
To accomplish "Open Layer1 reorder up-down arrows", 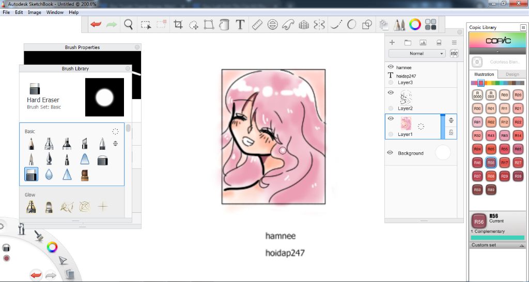I will [x=451, y=120].
